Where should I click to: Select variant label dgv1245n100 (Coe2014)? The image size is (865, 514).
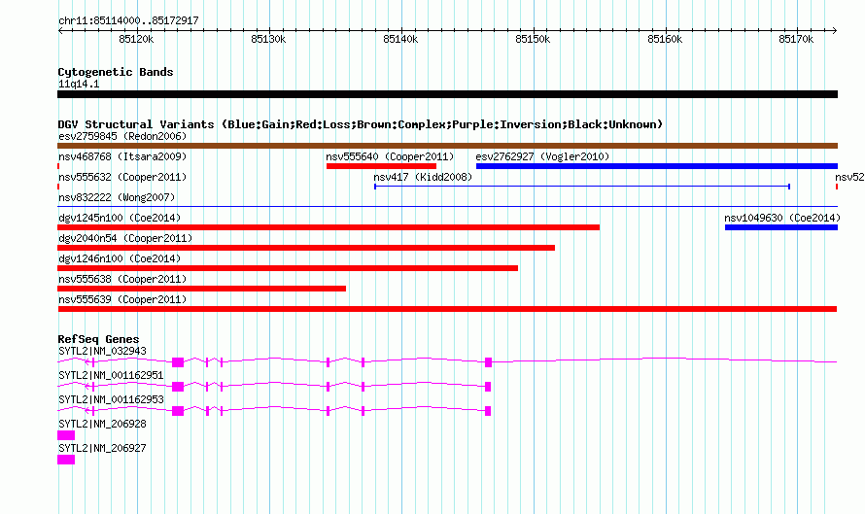tap(120, 218)
